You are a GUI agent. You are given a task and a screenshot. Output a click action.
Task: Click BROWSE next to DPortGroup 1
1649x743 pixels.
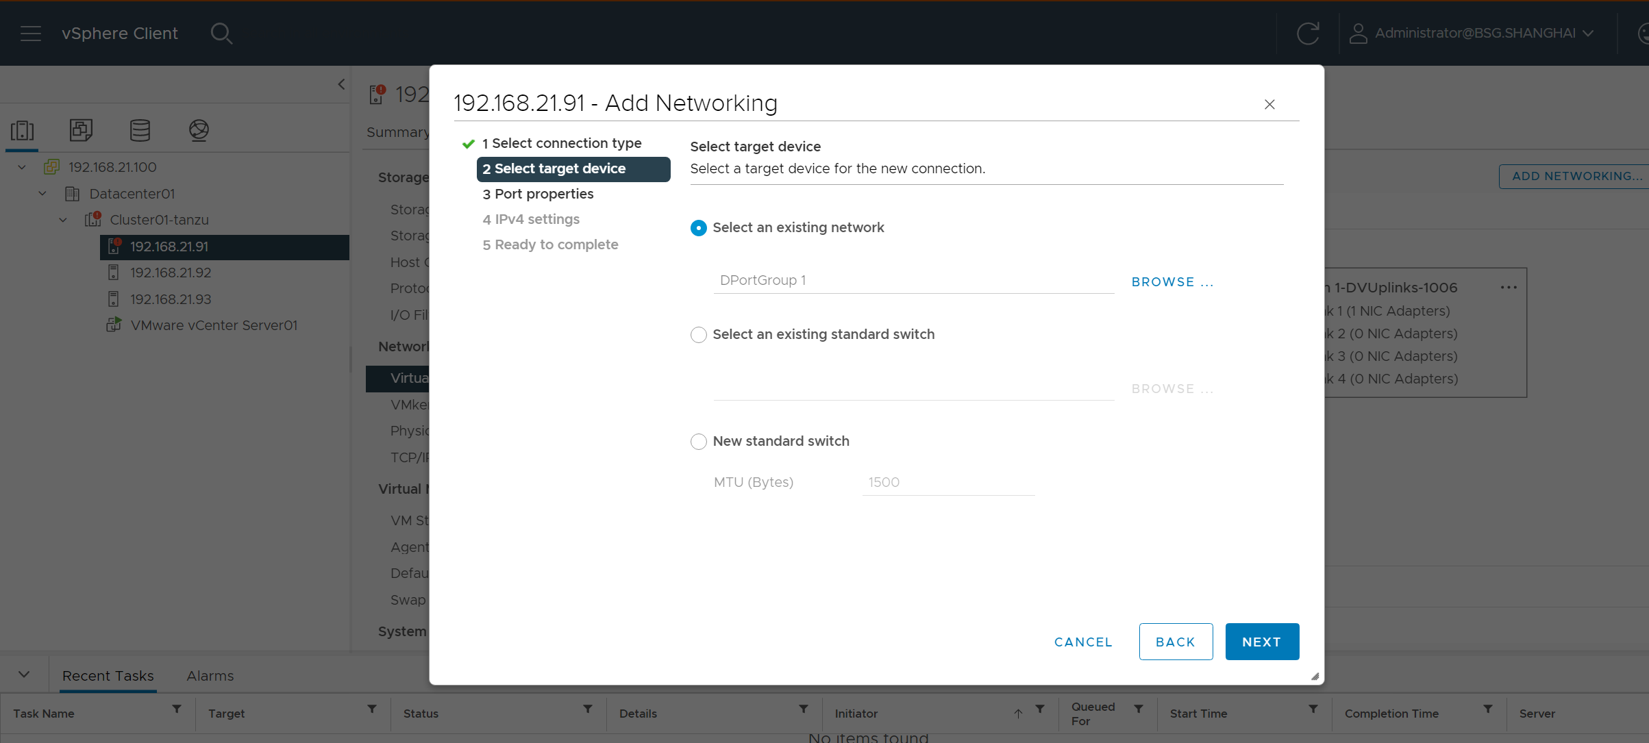tap(1171, 282)
